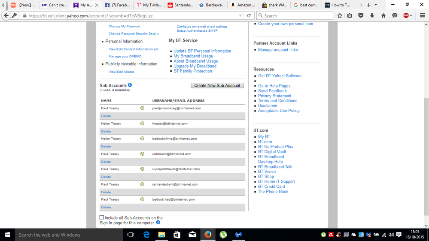Open BT Family Protection link
The image size is (429, 241).
click(x=193, y=71)
